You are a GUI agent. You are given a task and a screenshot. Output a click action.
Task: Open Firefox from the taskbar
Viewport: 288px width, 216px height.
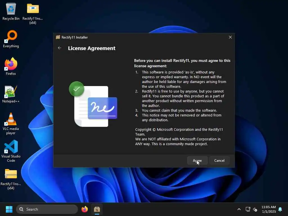click(84, 209)
